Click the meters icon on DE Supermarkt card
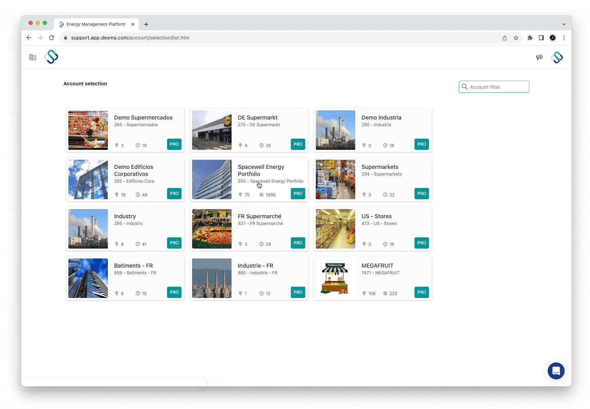Screen dimensions: 590x409 pos(261,145)
